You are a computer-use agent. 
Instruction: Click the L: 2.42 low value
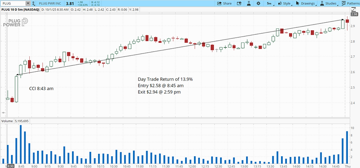click(x=100, y=10)
